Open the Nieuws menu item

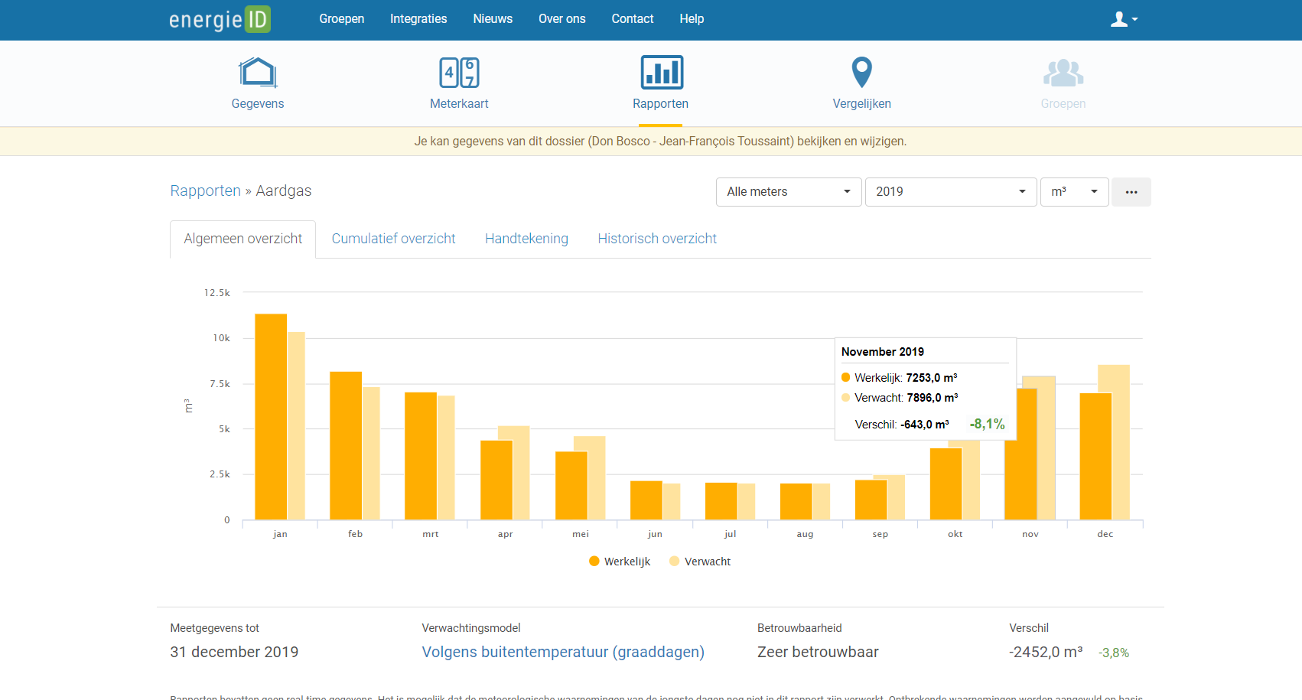point(493,19)
